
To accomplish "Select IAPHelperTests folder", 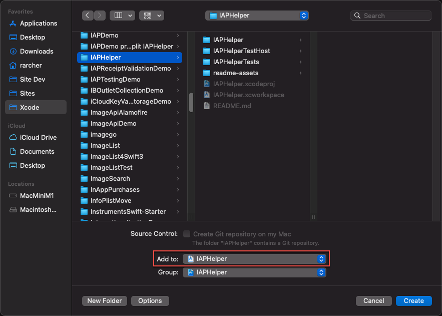I will (252, 62).
